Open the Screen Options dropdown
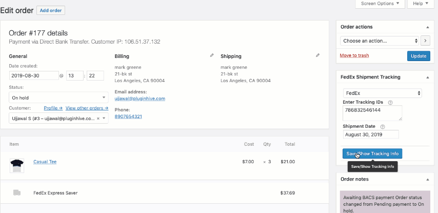 coord(380,4)
